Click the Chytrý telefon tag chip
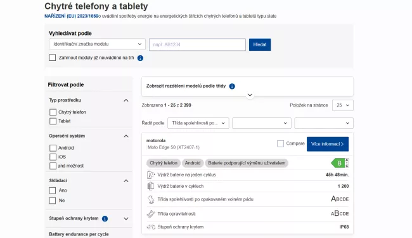The height and width of the screenshot is (238, 412). pos(164,163)
